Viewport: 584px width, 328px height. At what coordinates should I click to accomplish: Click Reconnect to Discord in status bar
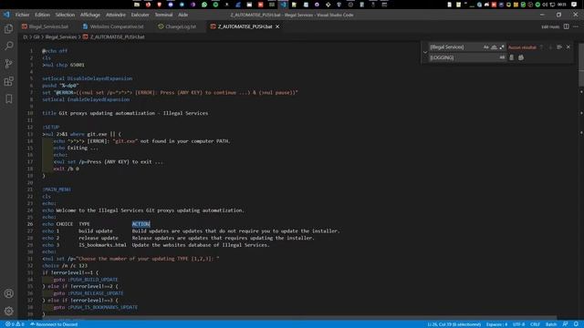(x=54, y=324)
